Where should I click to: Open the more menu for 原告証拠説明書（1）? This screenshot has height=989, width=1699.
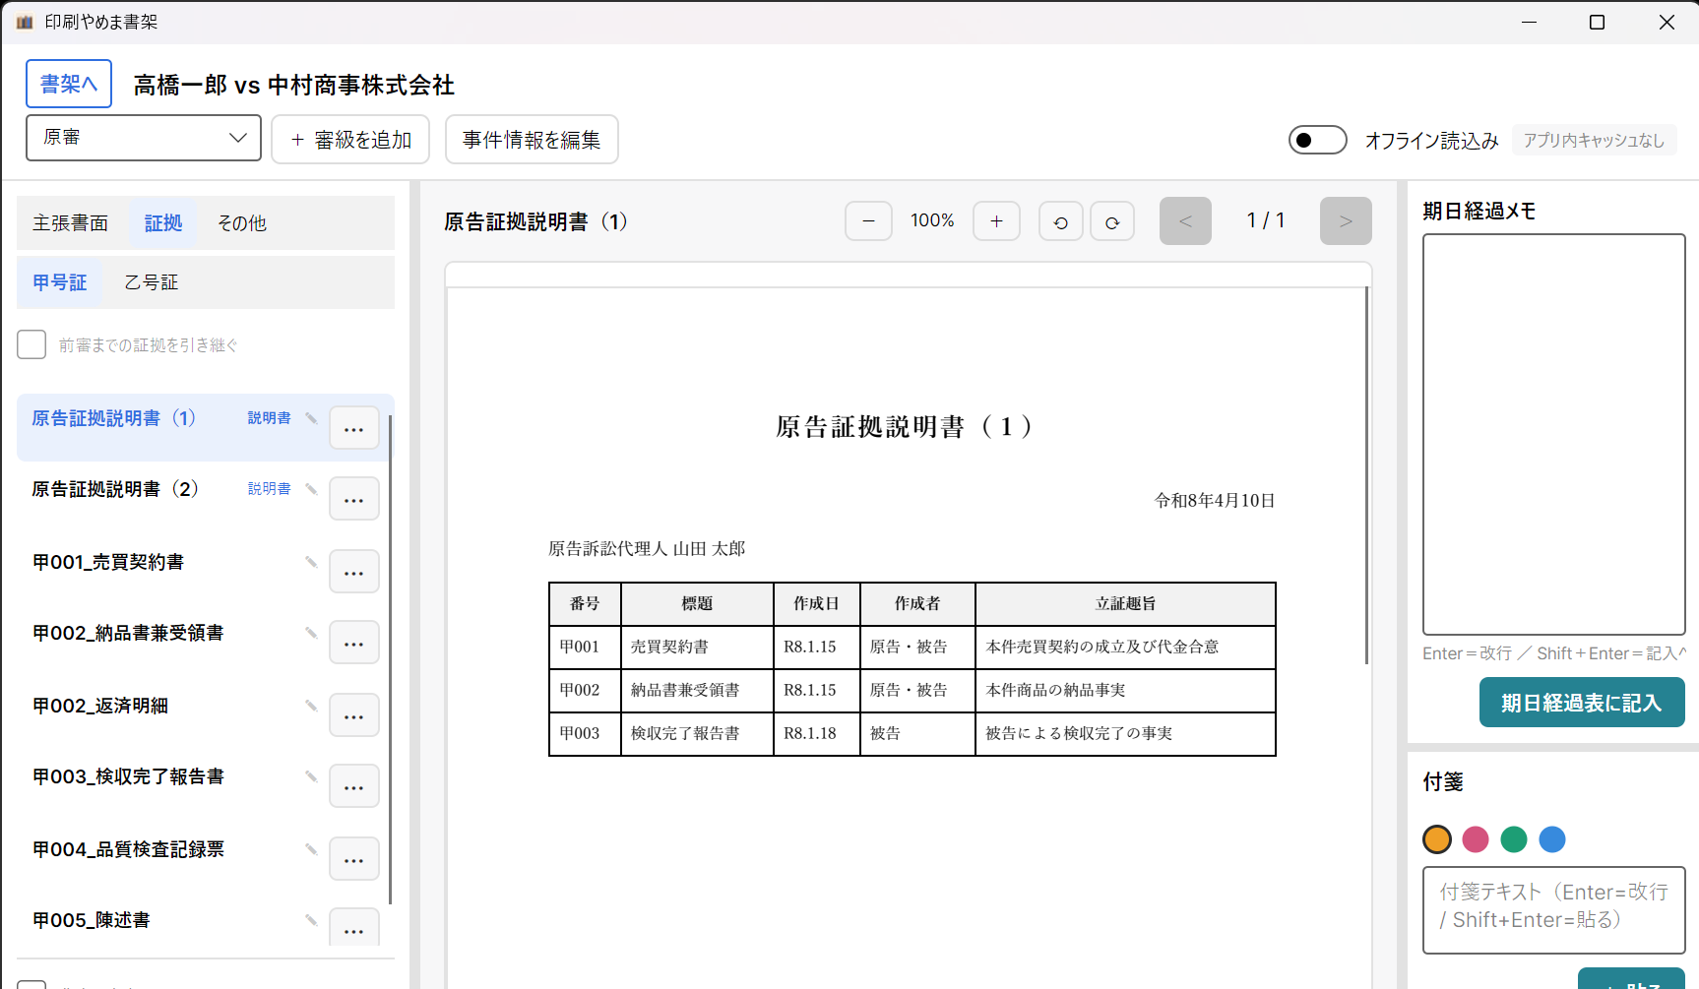(x=354, y=428)
